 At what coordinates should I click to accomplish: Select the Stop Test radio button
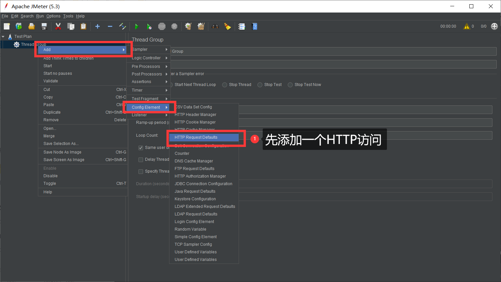click(260, 85)
